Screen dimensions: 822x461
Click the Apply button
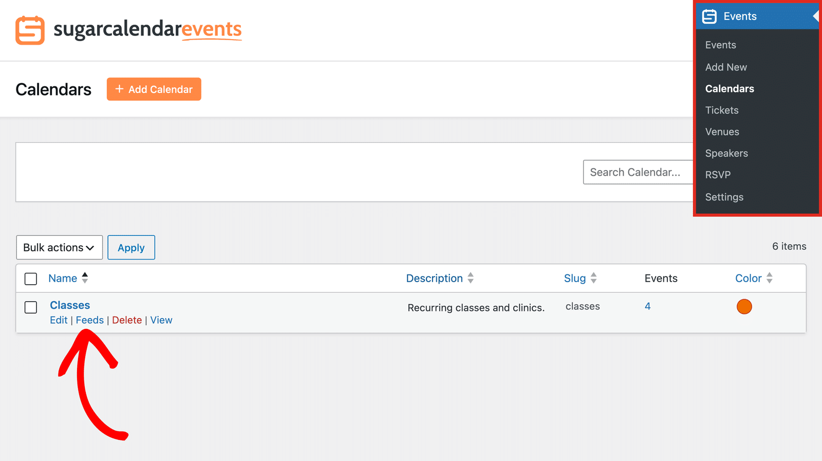131,248
